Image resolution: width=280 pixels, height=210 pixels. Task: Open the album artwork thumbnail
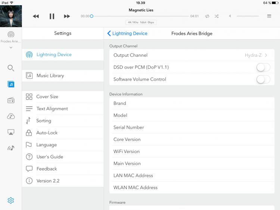[x=11, y=16]
